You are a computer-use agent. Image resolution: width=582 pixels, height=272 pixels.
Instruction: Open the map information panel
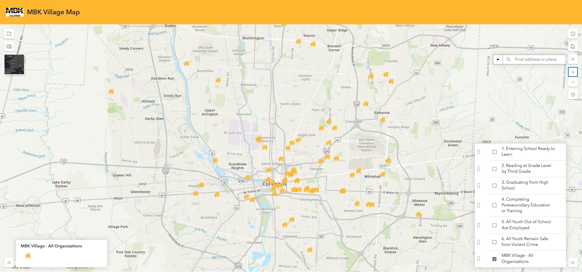[x=573, y=34]
